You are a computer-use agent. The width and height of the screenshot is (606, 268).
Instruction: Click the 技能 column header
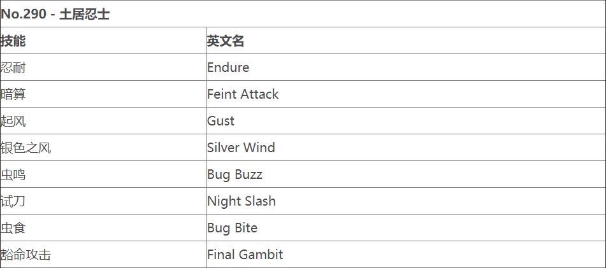(x=13, y=41)
